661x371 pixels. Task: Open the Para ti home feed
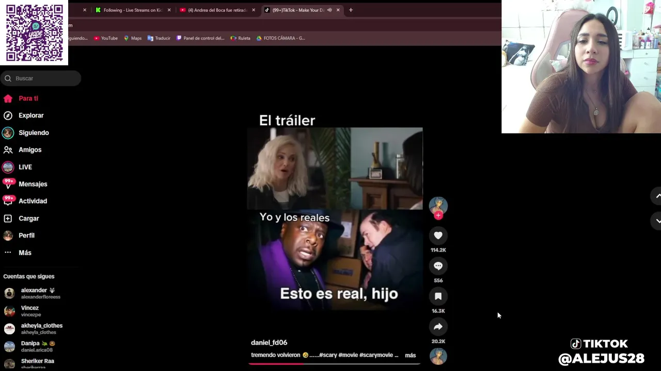pyautogui.click(x=28, y=98)
